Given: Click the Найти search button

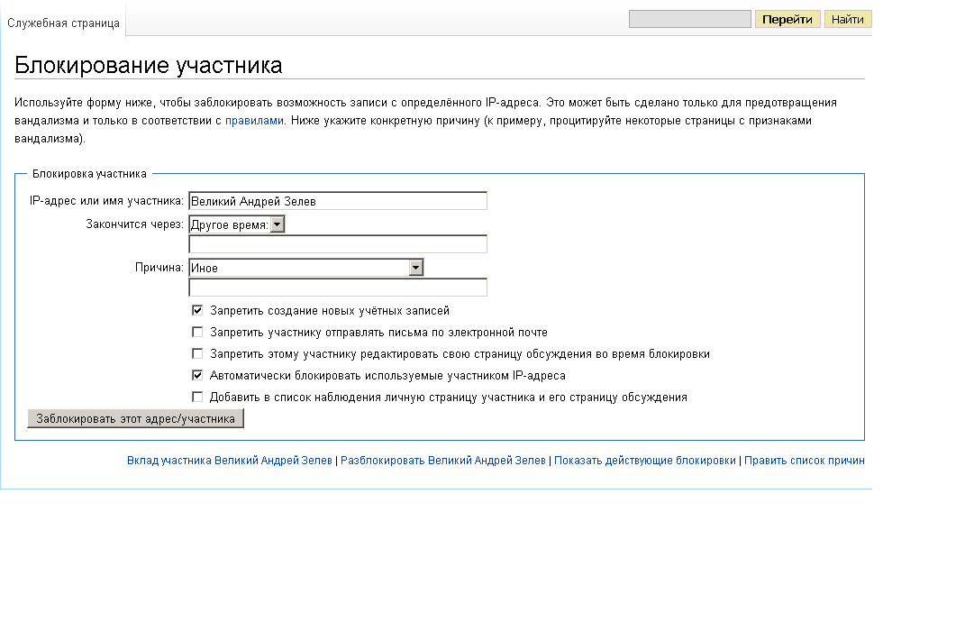Looking at the screenshot, I should 847,19.
